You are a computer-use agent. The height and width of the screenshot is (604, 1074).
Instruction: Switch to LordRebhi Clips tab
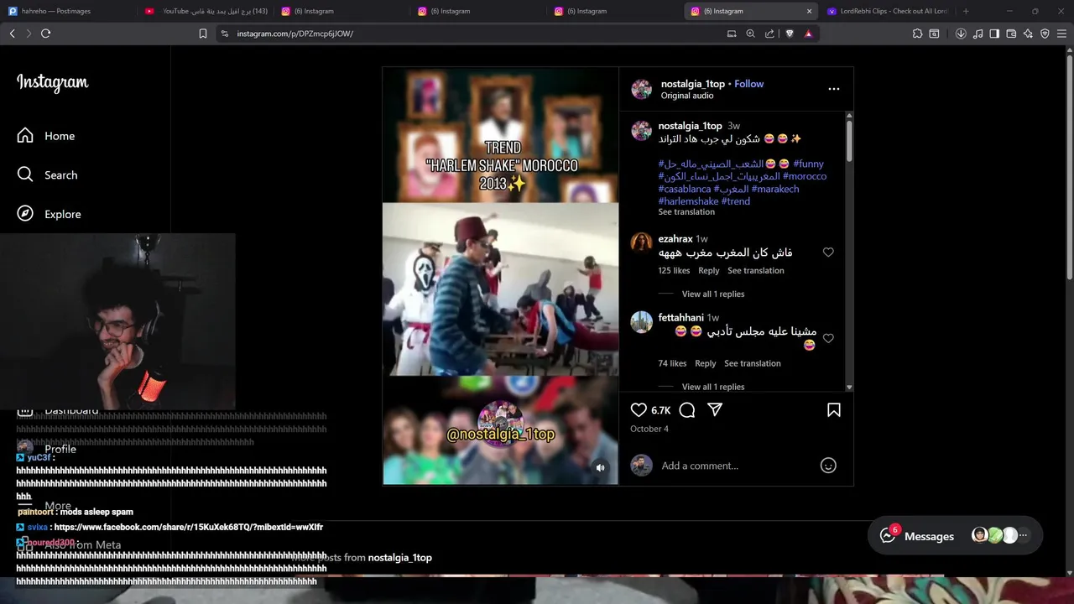[886, 11]
